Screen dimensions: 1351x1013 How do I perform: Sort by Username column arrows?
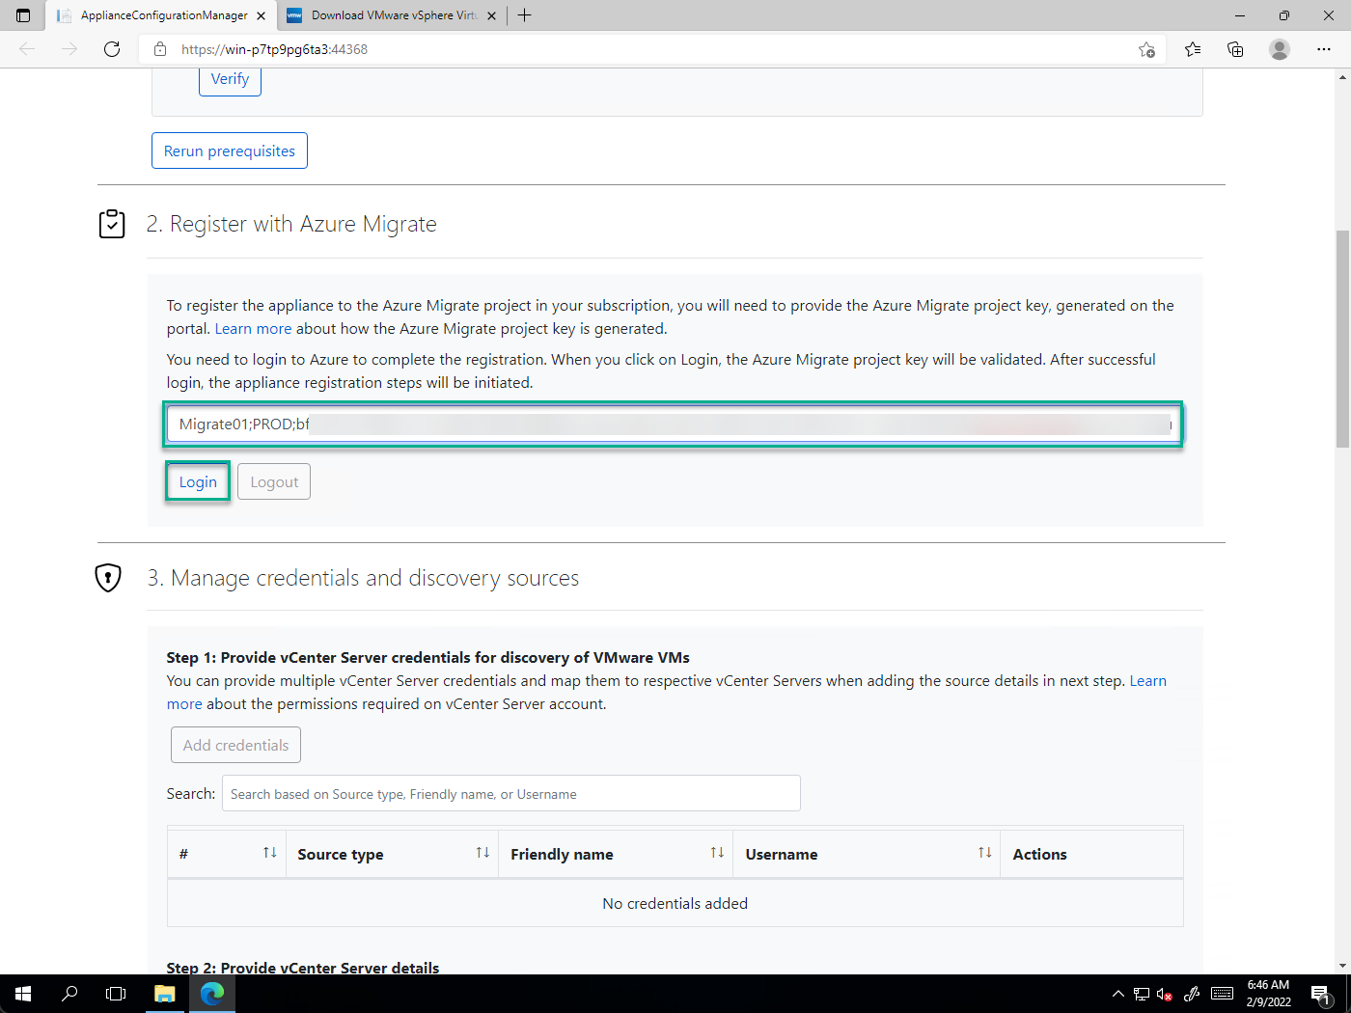(x=984, y=853)
